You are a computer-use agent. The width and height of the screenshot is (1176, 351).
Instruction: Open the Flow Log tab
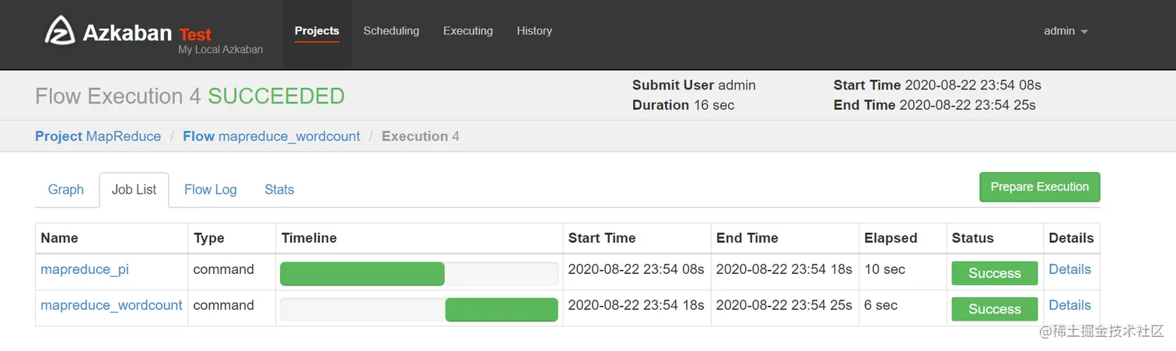(x=210, y=189)
